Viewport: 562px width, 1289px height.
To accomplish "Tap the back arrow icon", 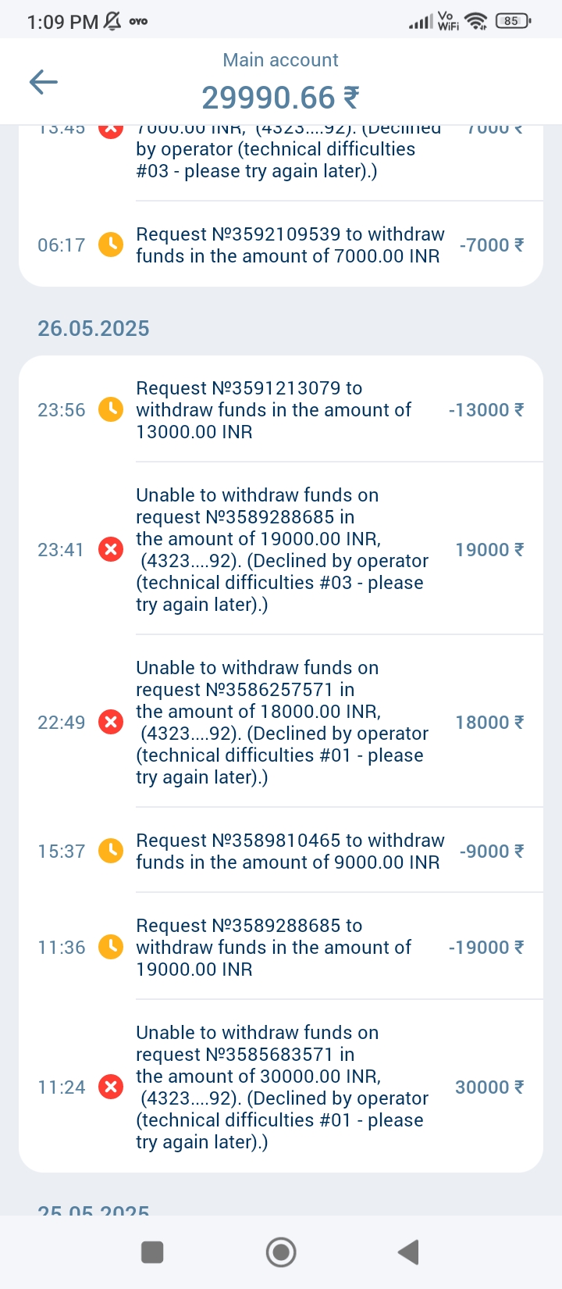I will tap(44, 82).
